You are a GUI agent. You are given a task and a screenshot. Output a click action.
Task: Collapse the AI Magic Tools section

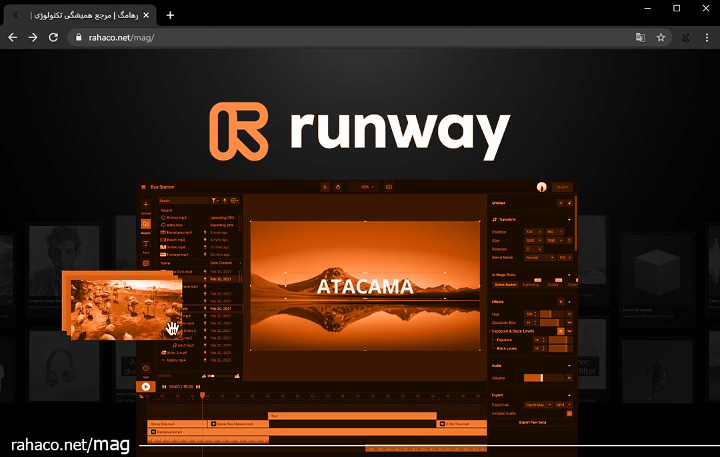point(569,275)
